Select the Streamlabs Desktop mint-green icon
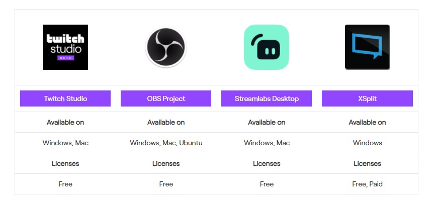The height and width of the screenshot is (204, 437). point(267,47)
